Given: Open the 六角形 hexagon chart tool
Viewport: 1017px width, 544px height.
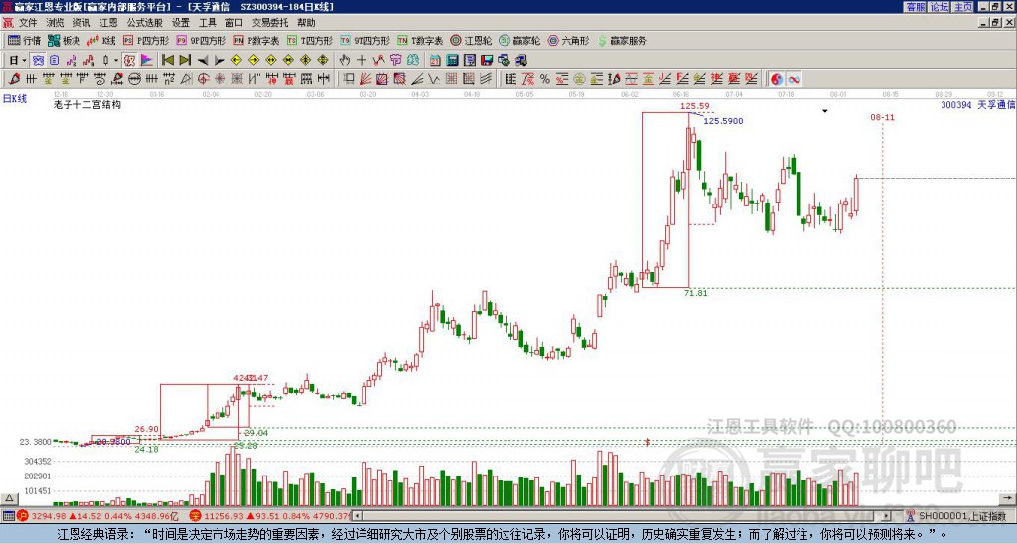Looking at the screenshot, I should pyautogui.click(x=568, y=40).
